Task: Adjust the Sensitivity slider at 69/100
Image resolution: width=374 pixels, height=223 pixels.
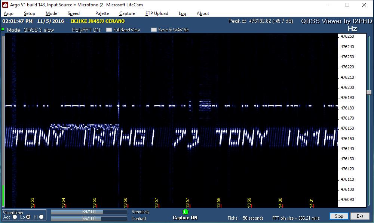Action: pyautogui.click(x=89, y=212)
